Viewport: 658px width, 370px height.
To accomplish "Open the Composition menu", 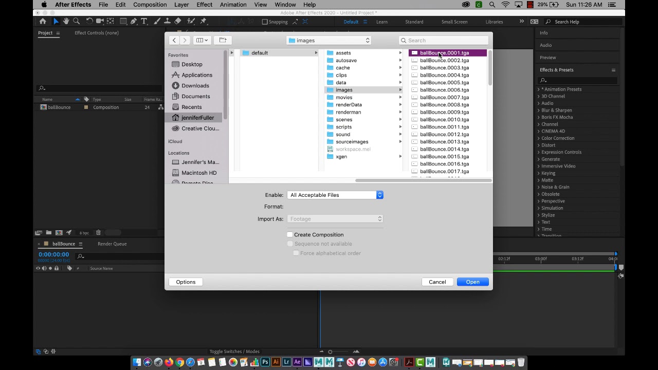I will [x=150, y=5].
